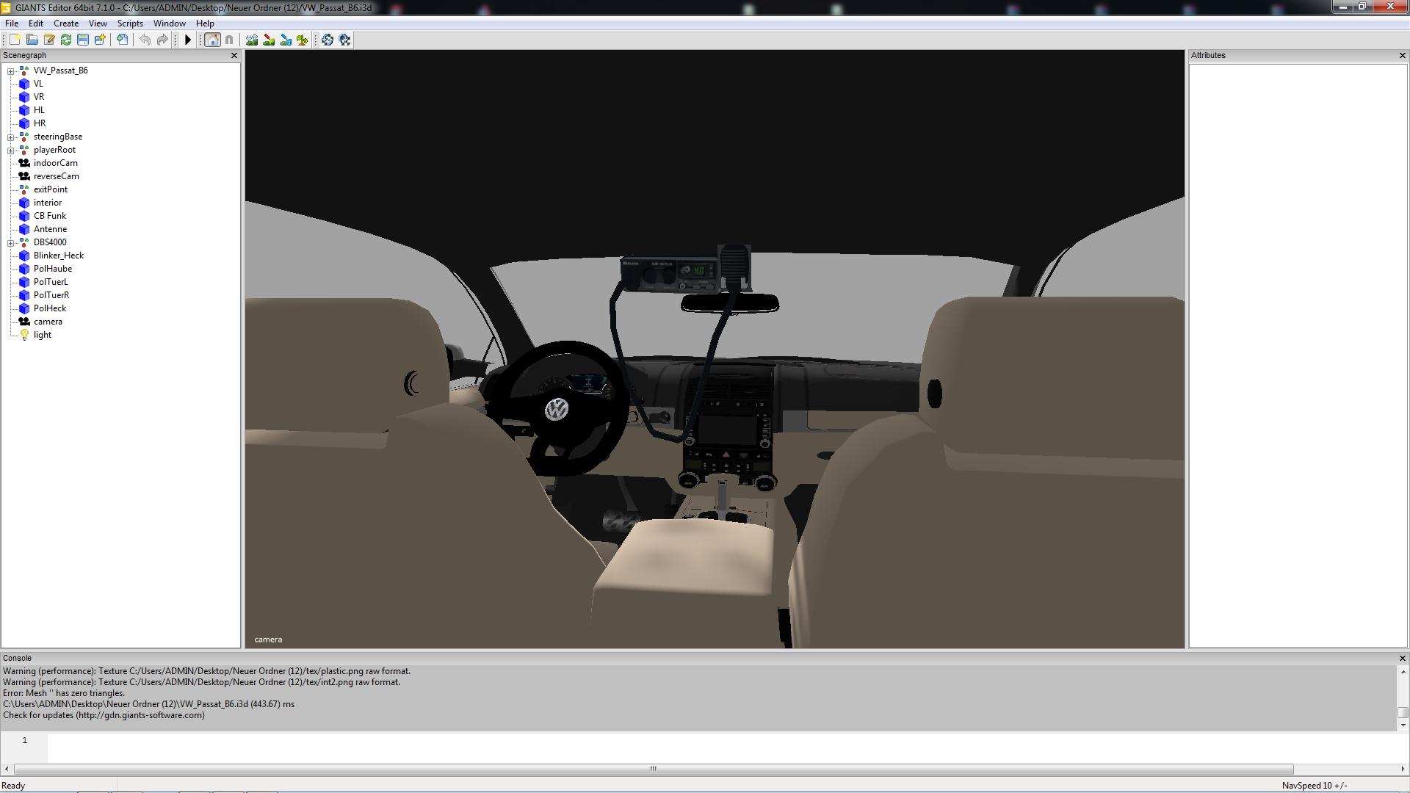
Task: Select the indoorCam camera item
Action: tap(55, 163)
